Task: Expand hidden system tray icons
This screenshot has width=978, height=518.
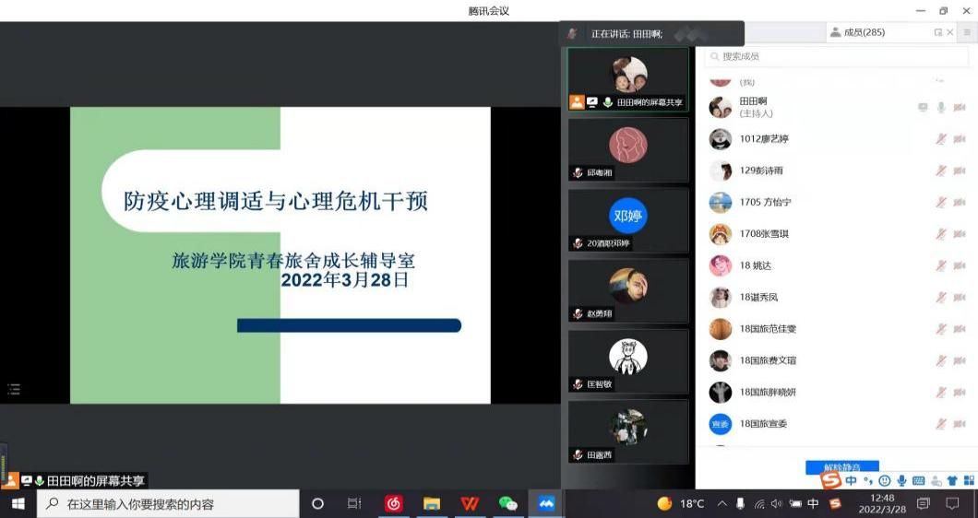Action: (722, 503)
